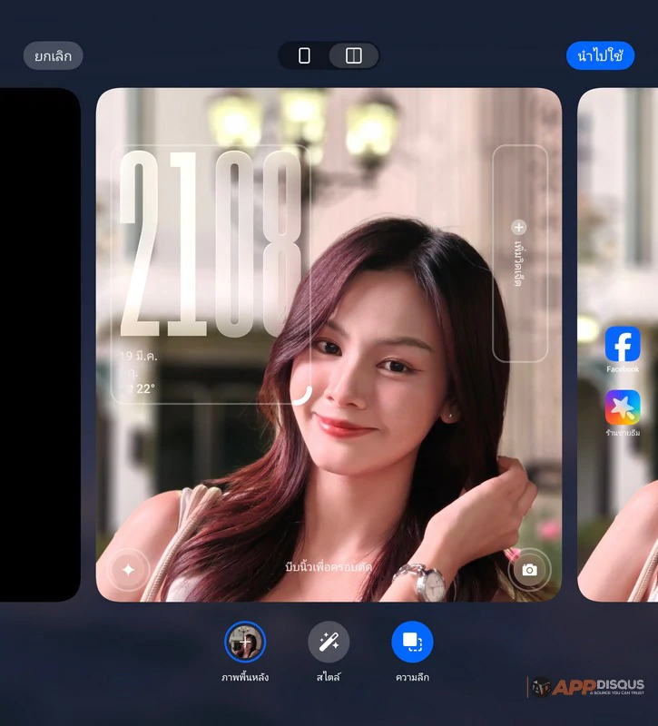658x726 pixels.
Task: Select the ร้านขายธีม theme store icon
Action: 623,408
